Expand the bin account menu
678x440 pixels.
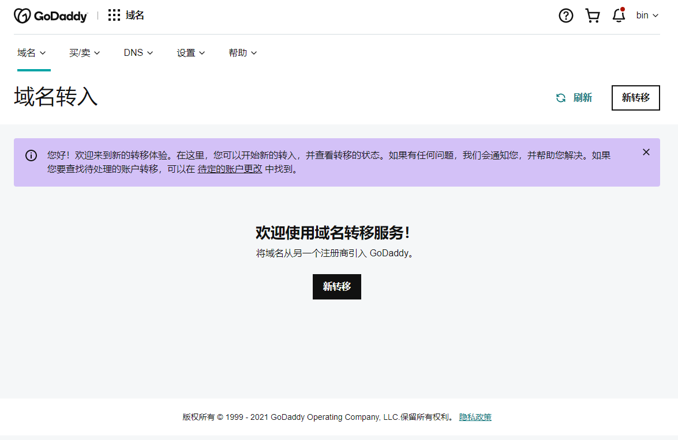click(x=647, y=15)
